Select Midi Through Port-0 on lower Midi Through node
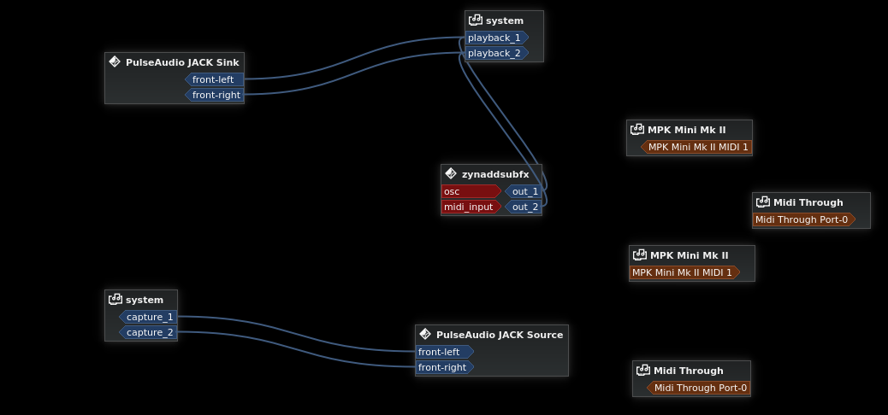This screenshot has height=415, width=888. (x=698, y=389)
